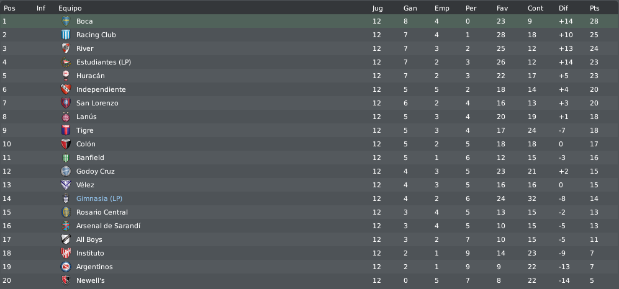
Task: Click the Independiente crest icon
Action: (66, 89)
